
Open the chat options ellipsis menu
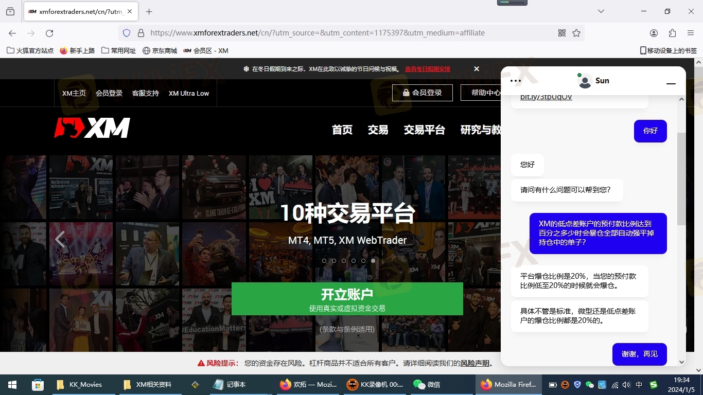tap(516, 81)
